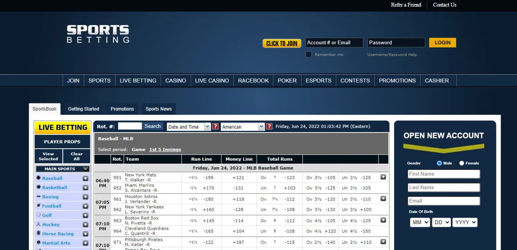Image resolution: width=517 pixels, height=250 pixels.
Task: Switch to the Promotions tab
Action: point(122,109)
